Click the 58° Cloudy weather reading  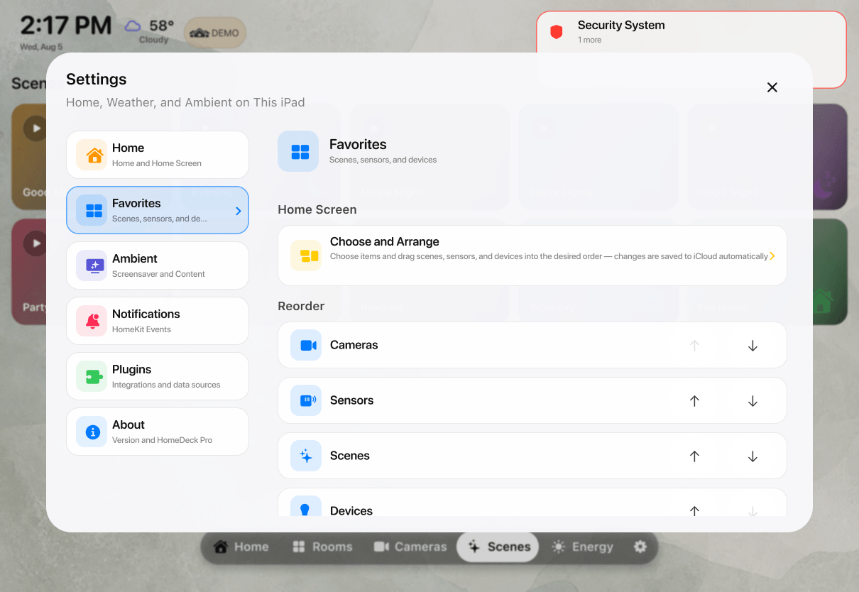coord(151,31)
